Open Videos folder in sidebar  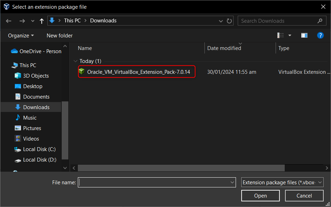point(31,139)
